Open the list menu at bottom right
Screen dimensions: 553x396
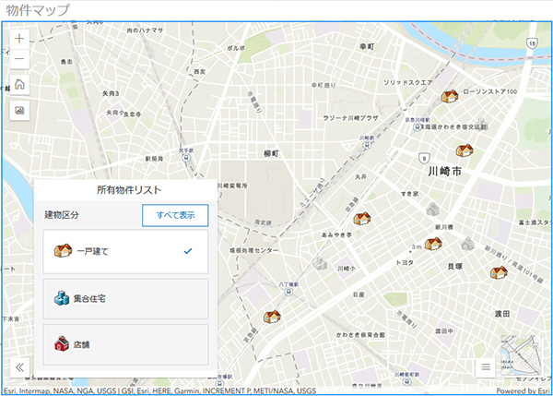coord(485,366)
